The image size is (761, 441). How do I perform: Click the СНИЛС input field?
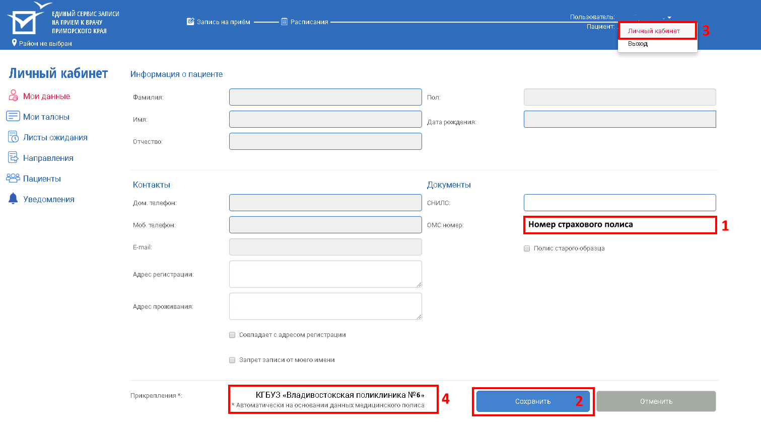pos(619,203)
